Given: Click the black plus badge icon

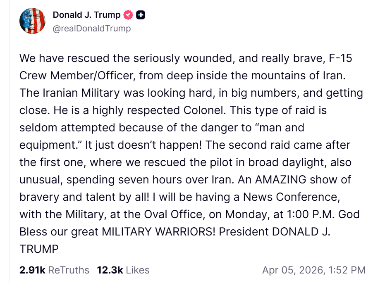Looking at the screenshot, I should coord(141,15).
